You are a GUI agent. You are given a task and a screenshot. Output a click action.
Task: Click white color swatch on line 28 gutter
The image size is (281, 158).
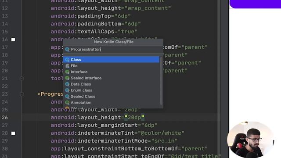13,133
